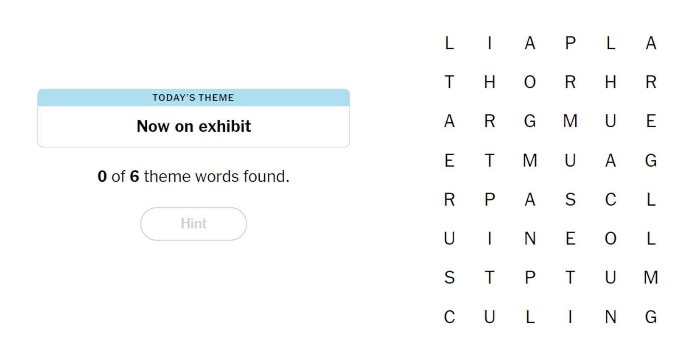Image resolution: width=700 pixels, height=350 pixels.
Task: Select letter I in the top row
Action: [490, 43]
